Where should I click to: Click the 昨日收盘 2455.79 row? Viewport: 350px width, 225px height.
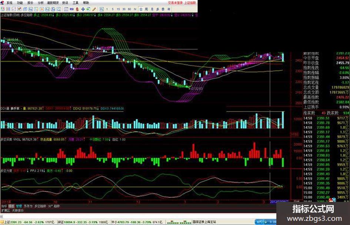coord(326,63)
